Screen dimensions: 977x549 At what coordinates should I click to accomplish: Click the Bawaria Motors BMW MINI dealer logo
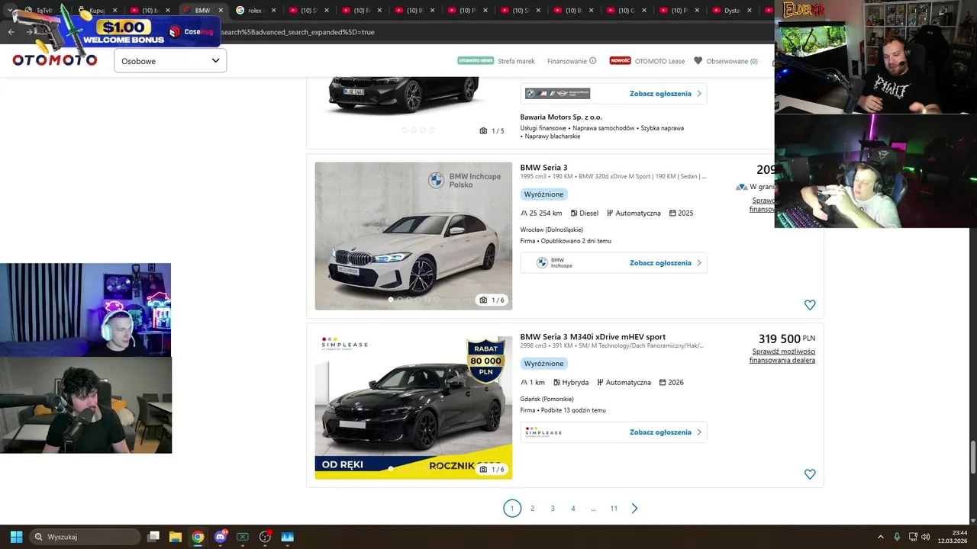tap(557, 94)
